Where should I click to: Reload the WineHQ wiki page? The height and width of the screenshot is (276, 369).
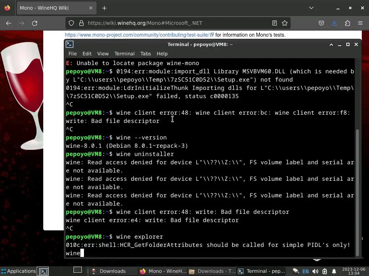click(x=35, y=23)
